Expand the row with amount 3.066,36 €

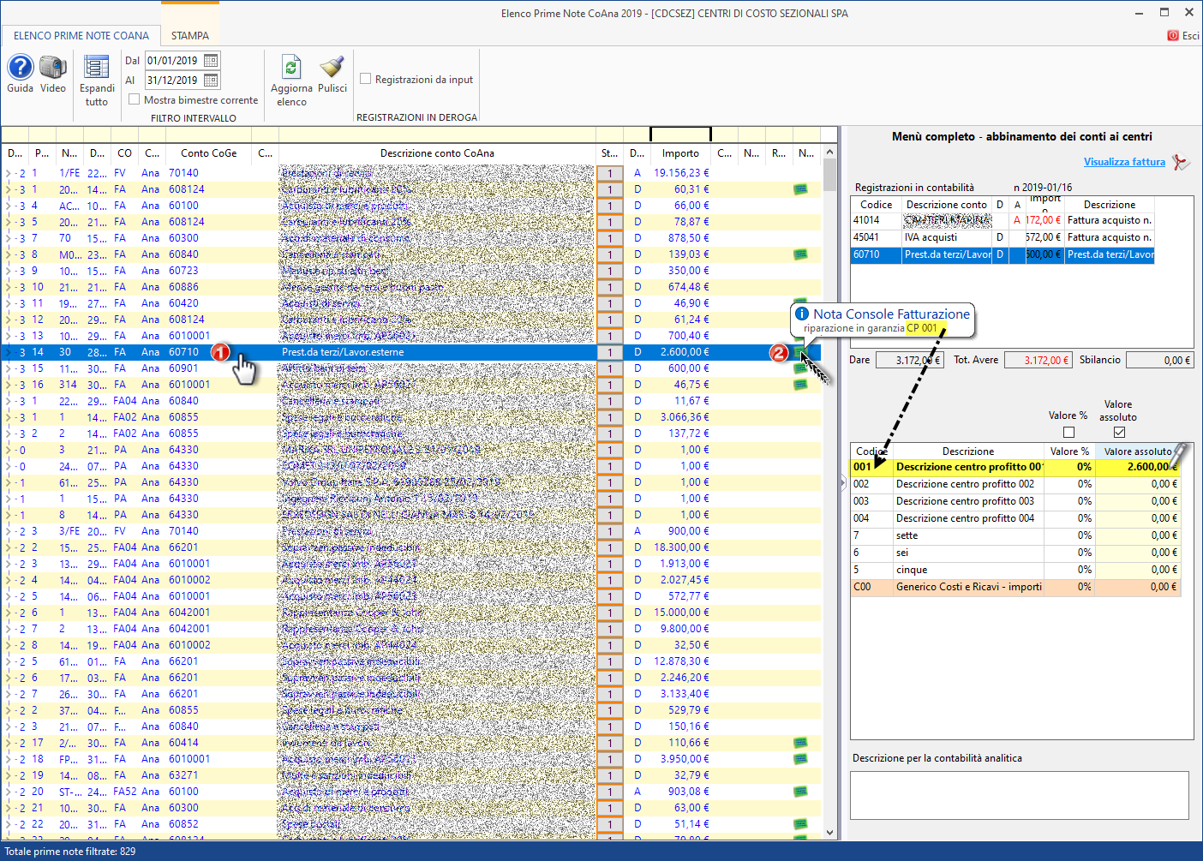[x=9, y=417]
